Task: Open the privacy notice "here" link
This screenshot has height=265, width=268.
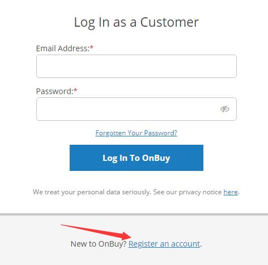Action: coord(231,192)
